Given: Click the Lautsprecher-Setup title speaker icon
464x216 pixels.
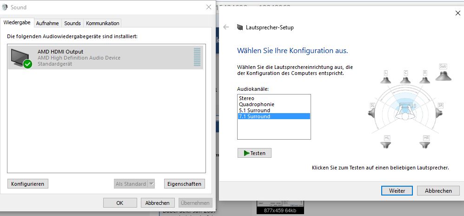Looking at the screenshot, I should point(240,27).
